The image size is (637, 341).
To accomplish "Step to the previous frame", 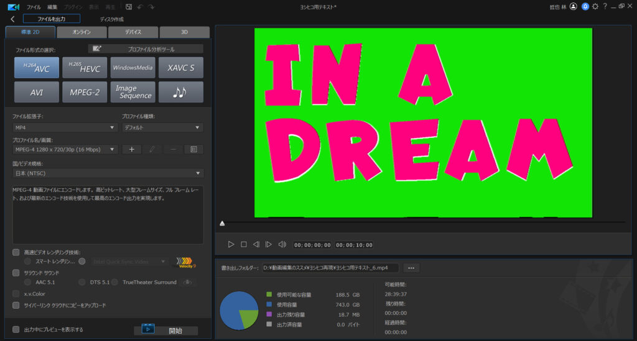I will click(x=256, y=245).
